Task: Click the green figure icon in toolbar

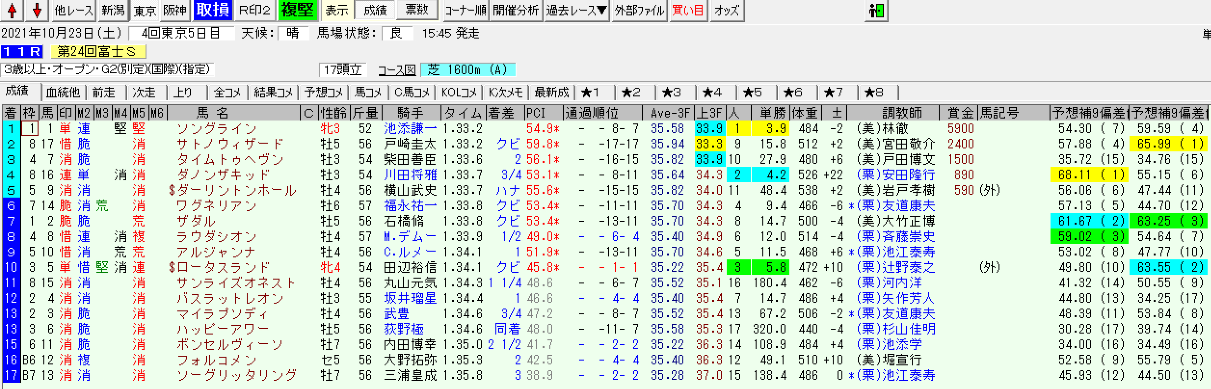Action: 876,10
